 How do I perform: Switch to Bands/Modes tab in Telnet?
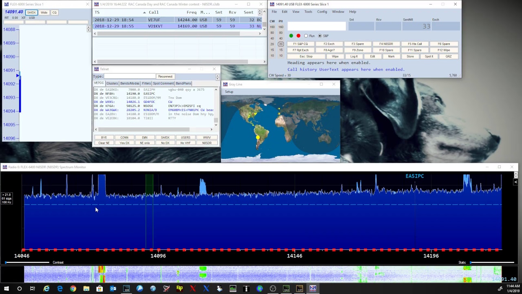[130, 83]
